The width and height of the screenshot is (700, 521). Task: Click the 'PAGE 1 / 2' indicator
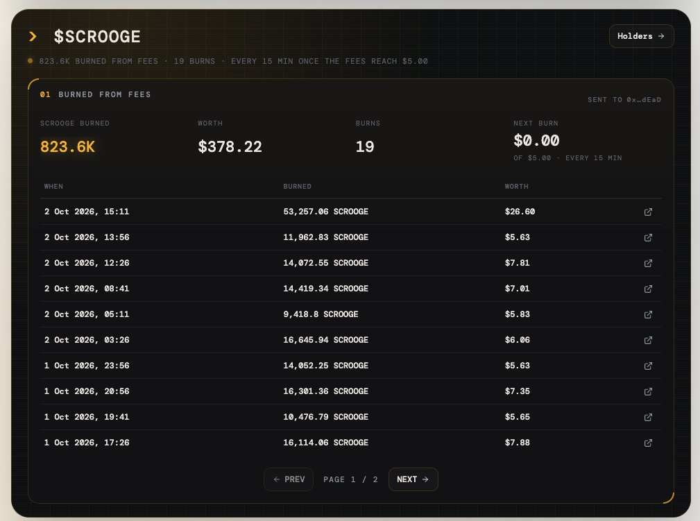click(351, 479)
